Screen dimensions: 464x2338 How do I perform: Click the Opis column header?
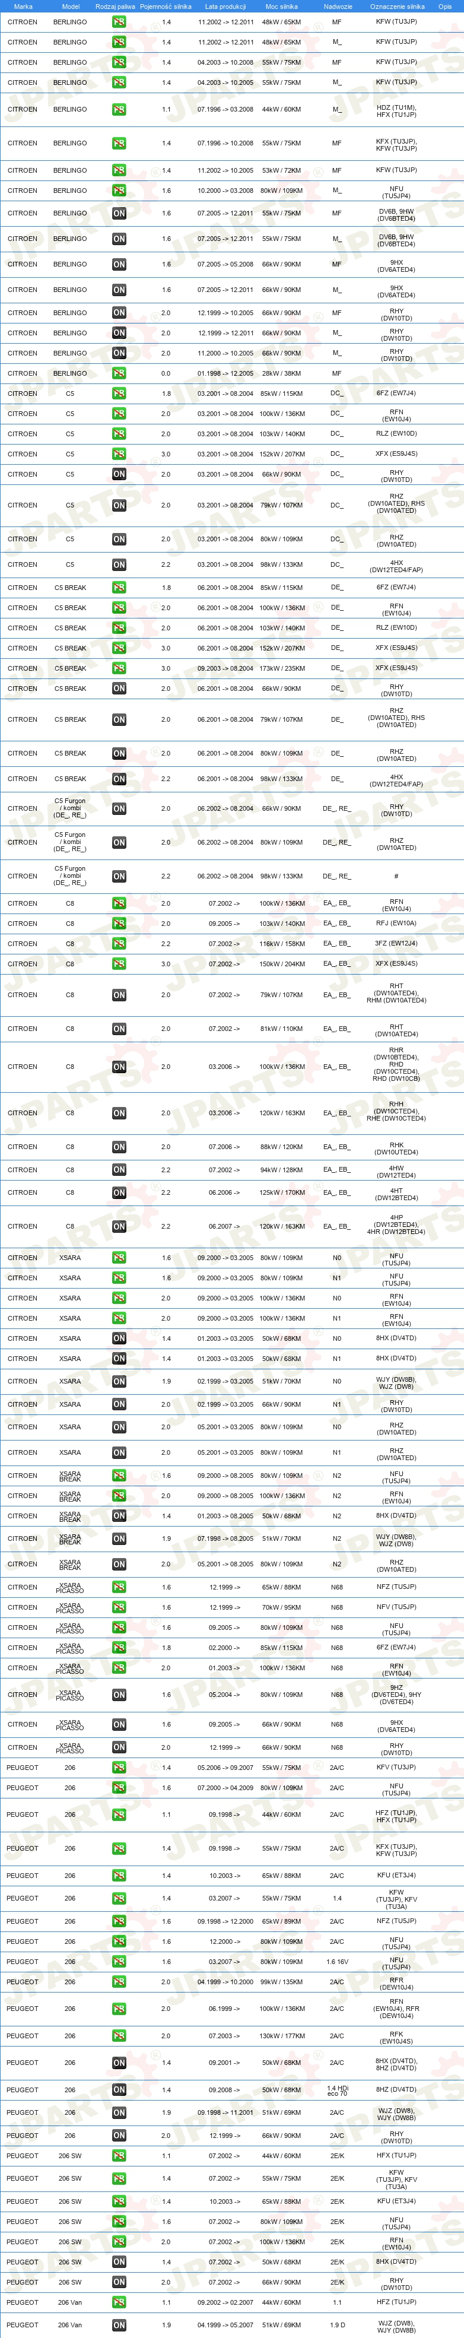445,7
